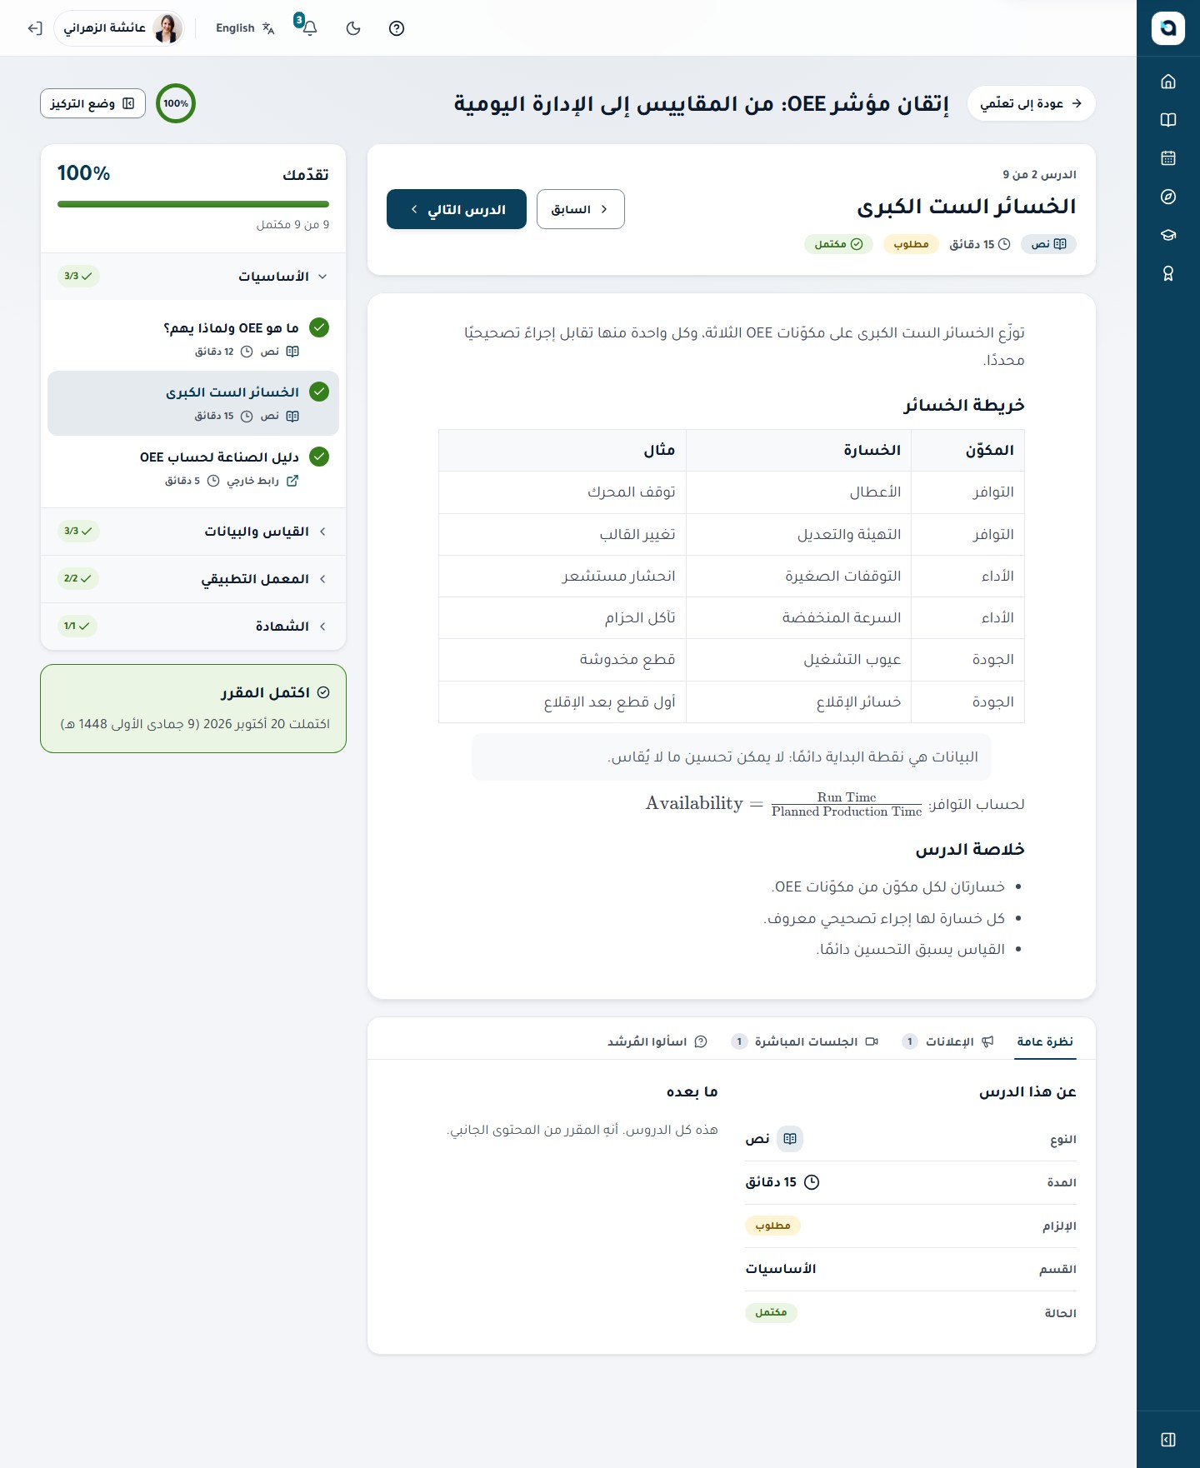Image resolution: width=1200 pixels, height=1468 pixels.
Task: Go to الدرس التالي next lesson
Action: (457, 209)
